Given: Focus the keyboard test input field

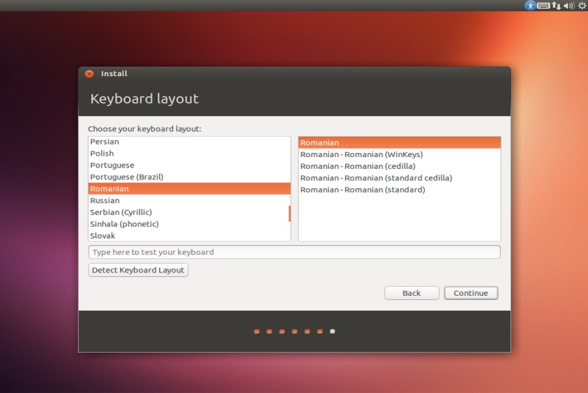Looking at the screenshot, I should pyautogui.click(x=294, y=252).
